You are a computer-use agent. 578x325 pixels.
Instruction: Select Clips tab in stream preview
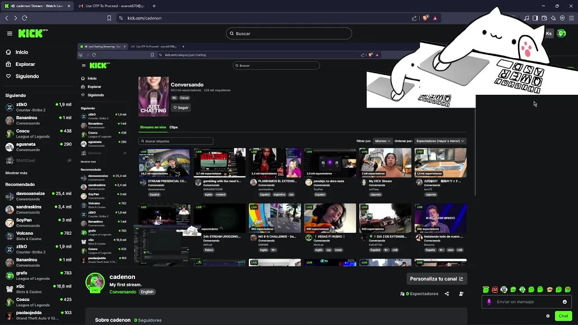click(x=173, y=127)
